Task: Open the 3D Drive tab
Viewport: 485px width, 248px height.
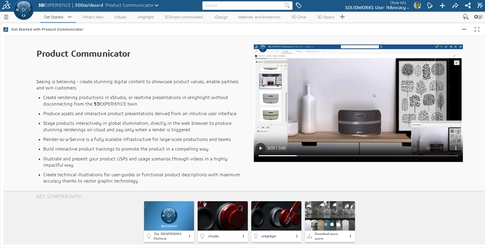Action: pos(299,17)
